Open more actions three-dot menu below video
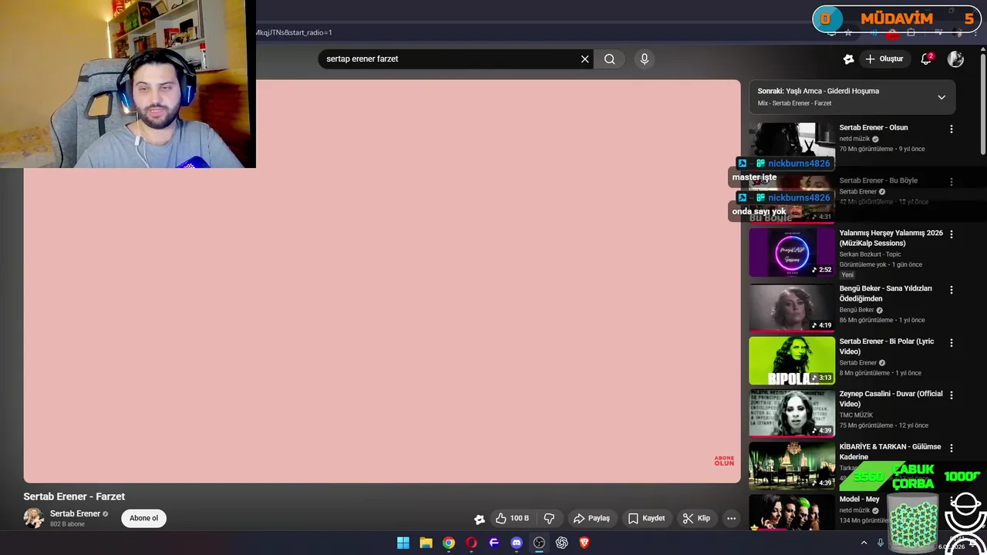This screenshot has height=555, width=987. click(x=731, y=518)
